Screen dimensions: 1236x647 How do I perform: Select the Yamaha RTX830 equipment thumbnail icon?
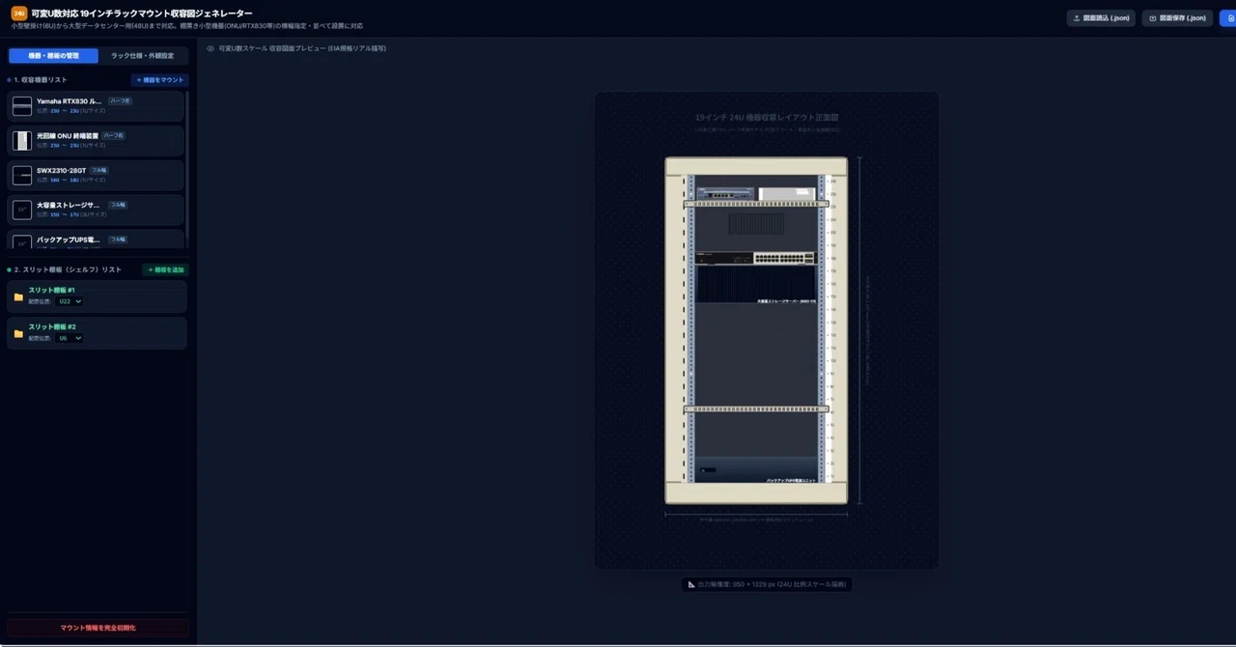click(x=22, y=106)
